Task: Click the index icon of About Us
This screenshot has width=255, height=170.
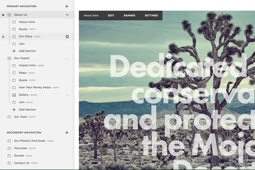Action: pos(9,15)
